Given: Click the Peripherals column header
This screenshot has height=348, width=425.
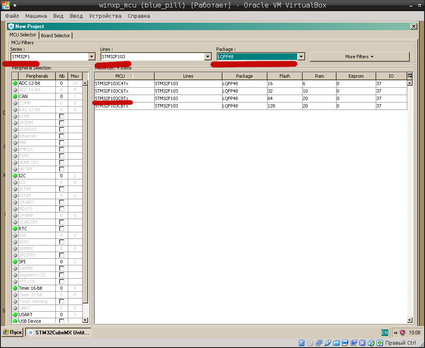Looking at the screenshot, I should [x=37, y=76].
